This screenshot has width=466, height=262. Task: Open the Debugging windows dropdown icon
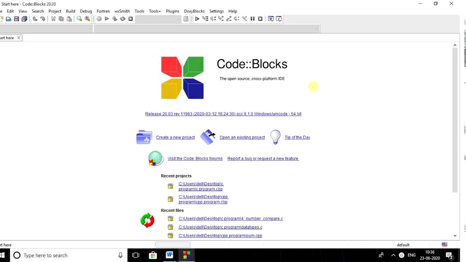click(271, 19)
